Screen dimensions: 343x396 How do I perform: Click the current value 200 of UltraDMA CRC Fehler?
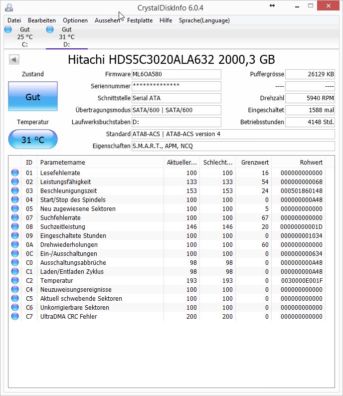pyautogui.click(x=191, y=316)
